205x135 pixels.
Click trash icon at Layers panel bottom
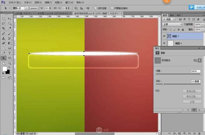coord(199,133)
